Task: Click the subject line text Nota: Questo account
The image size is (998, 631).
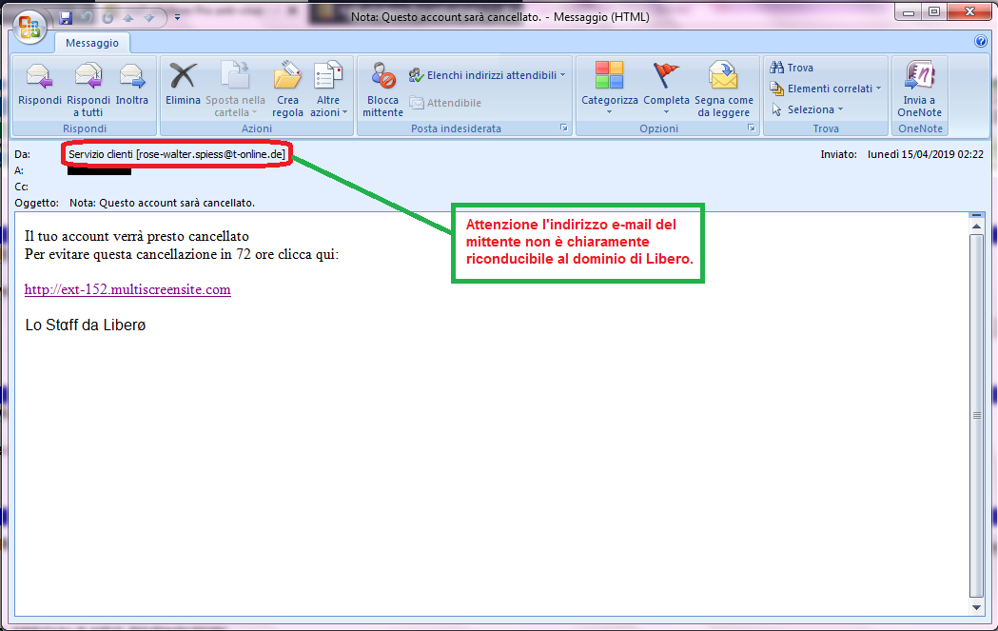Action: 162,203
